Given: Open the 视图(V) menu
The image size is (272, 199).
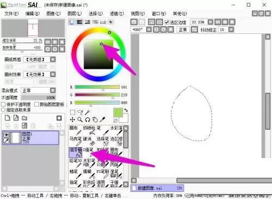Looking at the screenshot, I should 138,14.
